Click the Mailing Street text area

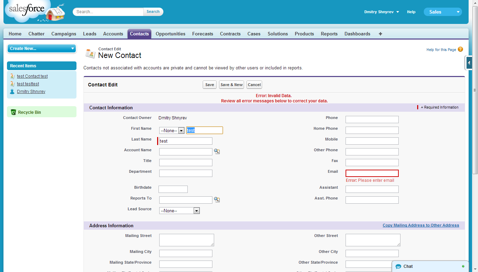tap(187, 240)
